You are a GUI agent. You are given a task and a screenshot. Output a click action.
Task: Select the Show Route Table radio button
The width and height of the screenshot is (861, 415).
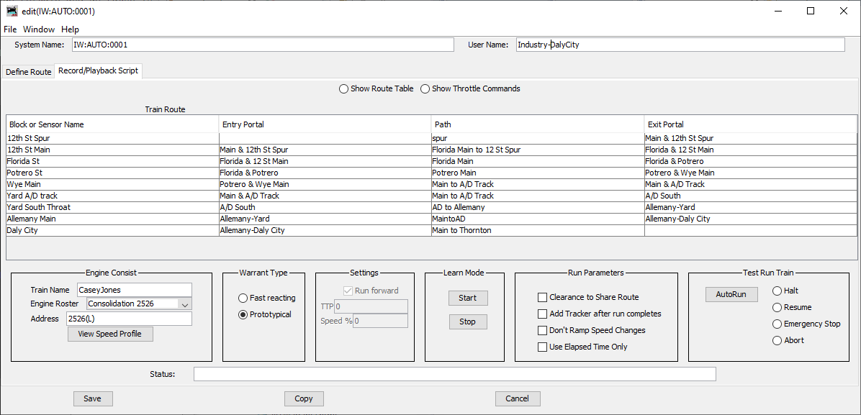[x=344, y=88]
